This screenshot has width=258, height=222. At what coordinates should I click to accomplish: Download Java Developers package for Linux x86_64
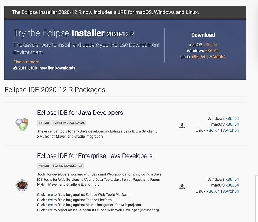(213, 130)
